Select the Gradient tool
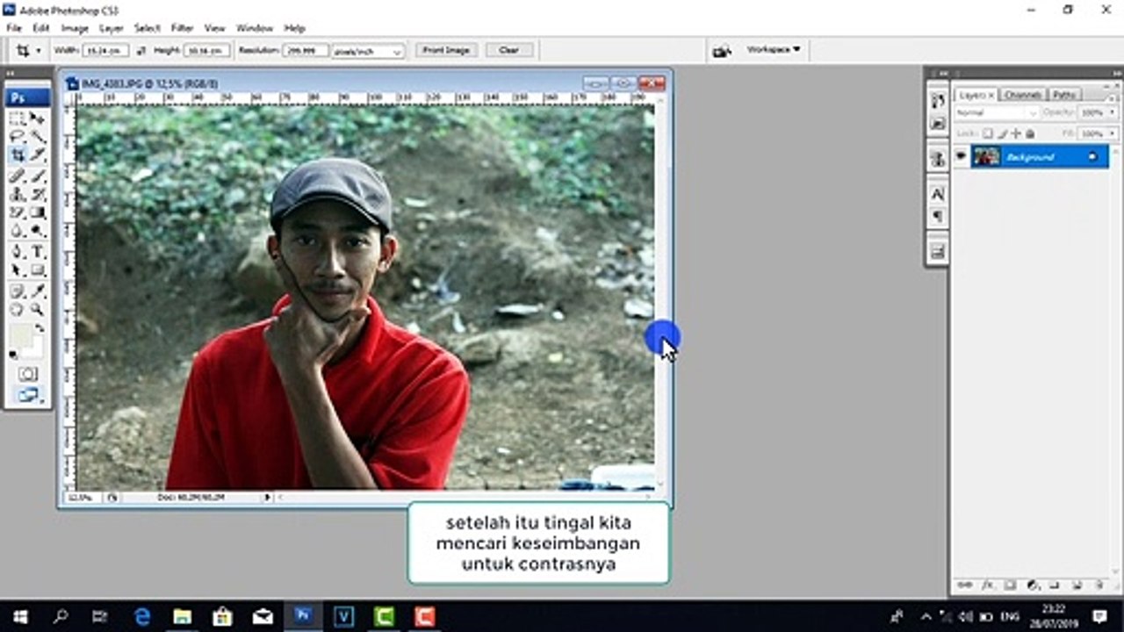The image size is (1124, 632). [x=38, y=212]
